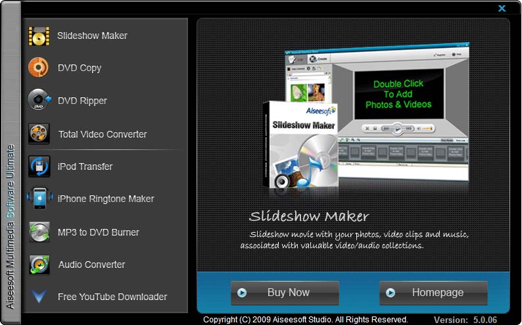Open DVD Ripper via its disc icon
The width and height of the screenshot is (522, 325).
[39, 101]
